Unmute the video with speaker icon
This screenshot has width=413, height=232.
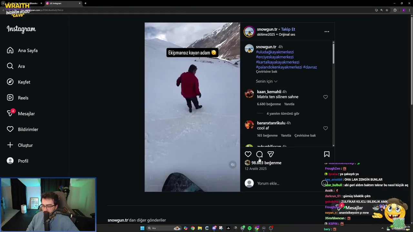[x=233, y=165]
